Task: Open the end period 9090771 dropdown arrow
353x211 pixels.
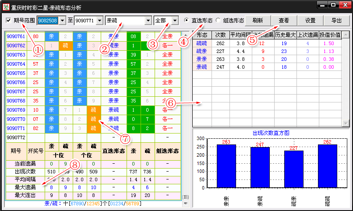Action: click(x=99, y=21)
